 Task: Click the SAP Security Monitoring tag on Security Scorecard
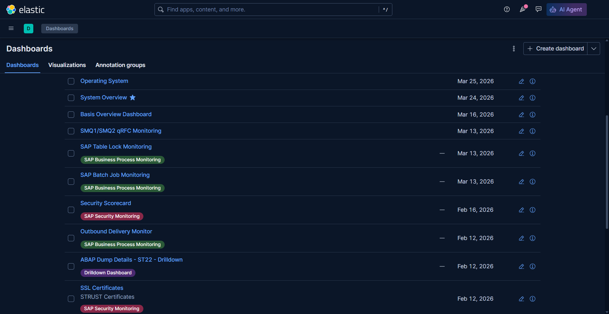[x=112, y=216]
